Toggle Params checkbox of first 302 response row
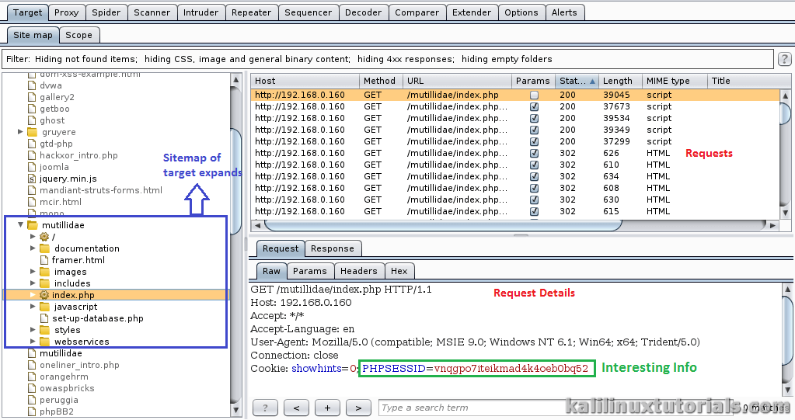795x420 pixels. 534,153
